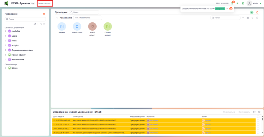Click the refresh icon in left Проводник
This screenshot has height=137, width=264.
coord(35,24)
